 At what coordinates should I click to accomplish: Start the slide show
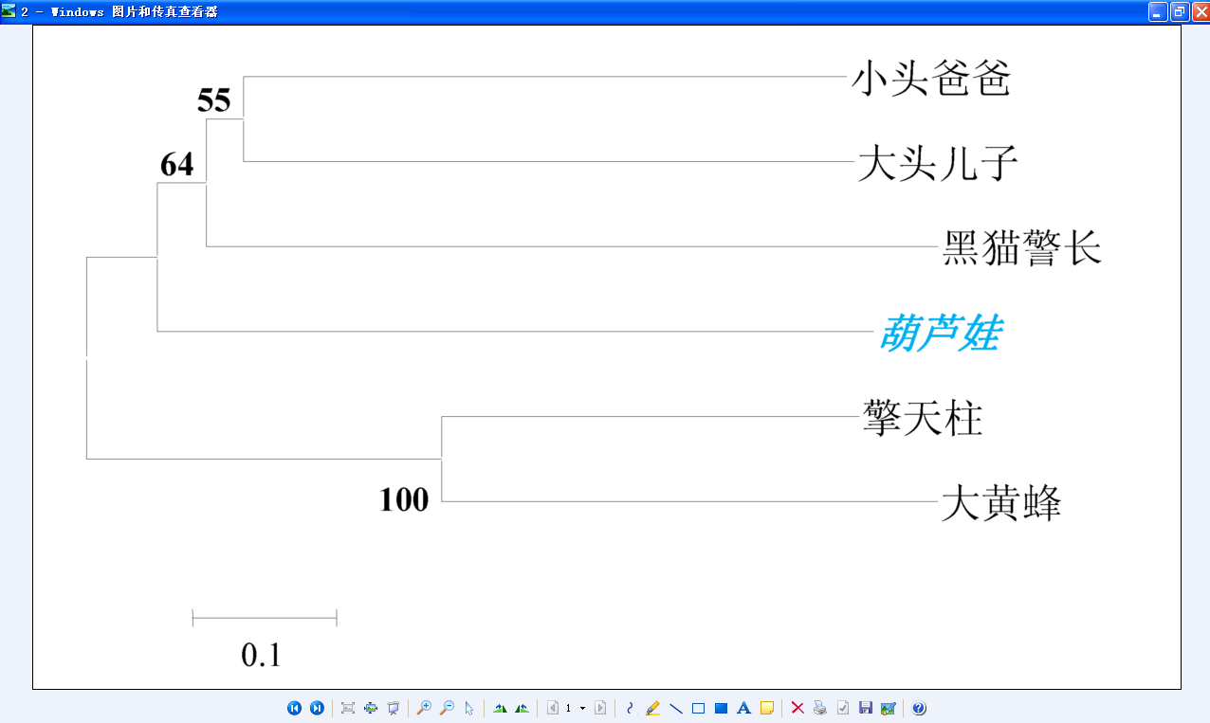pos(394,708)
